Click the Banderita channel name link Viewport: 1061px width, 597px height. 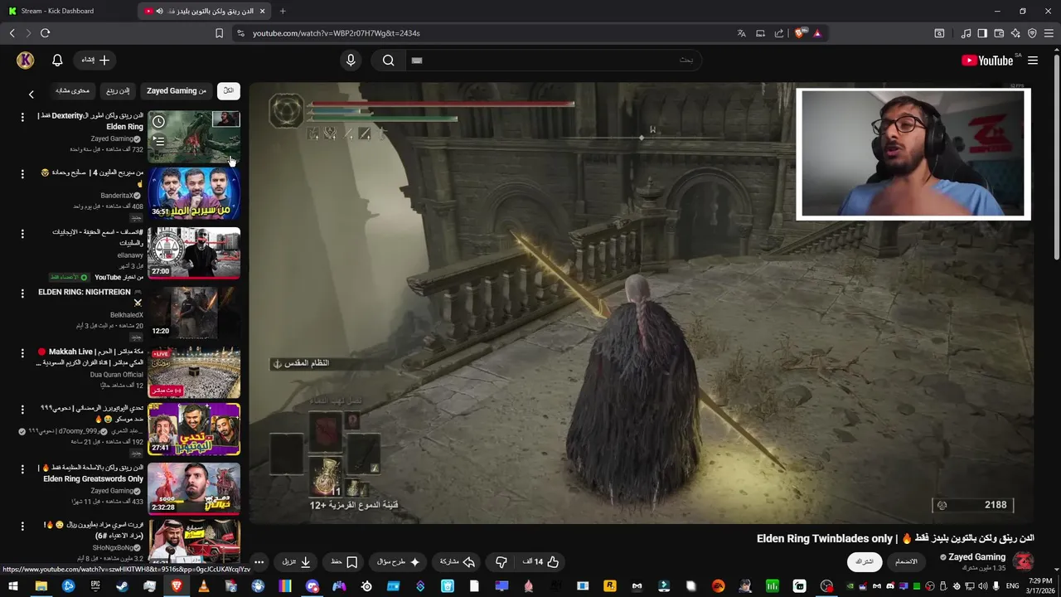click(x=116, y=196)
